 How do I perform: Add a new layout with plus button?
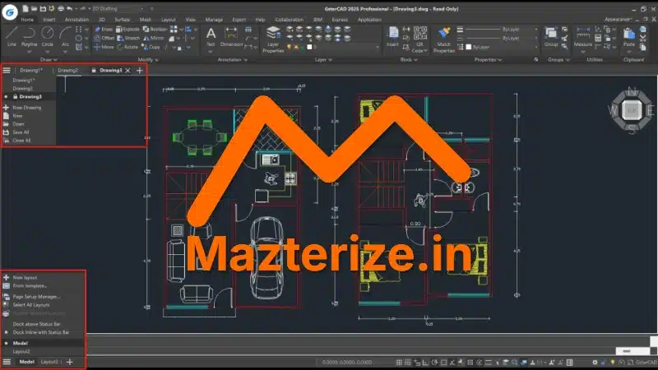[x=70, y=362]
